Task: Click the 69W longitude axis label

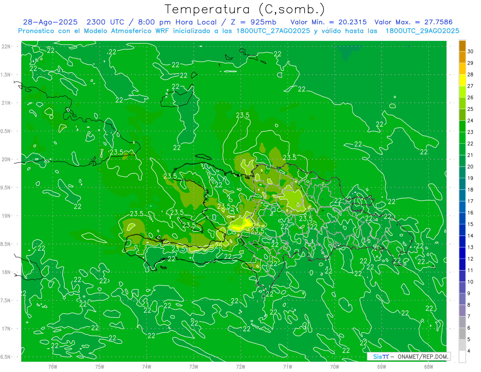Action: 382,367
